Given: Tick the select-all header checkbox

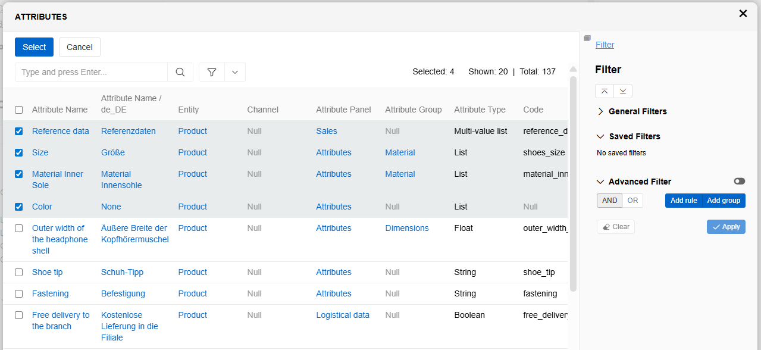Looking at the screenshot, I should pos(19,110).
